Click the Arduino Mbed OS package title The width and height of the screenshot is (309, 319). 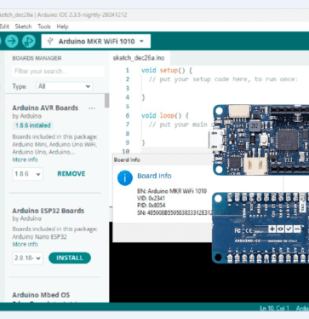(41, 295)
